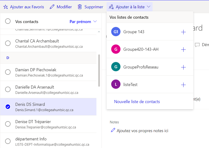The height and width of the screenshot is (148, 209).
Task: Click the trash Supprimer icon
Action: pos(80,7)
